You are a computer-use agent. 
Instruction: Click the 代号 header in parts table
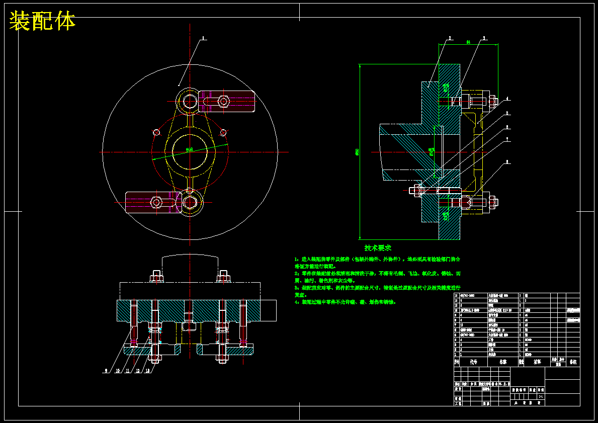click(474, 362)
